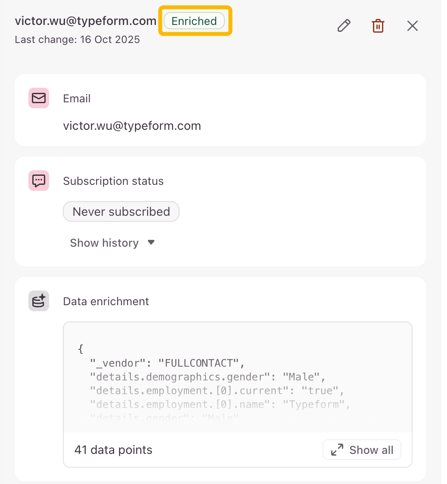This screenshot has width=447, height=484.
Task: Expand the Show history section
Action: click(x=104, y=243)
